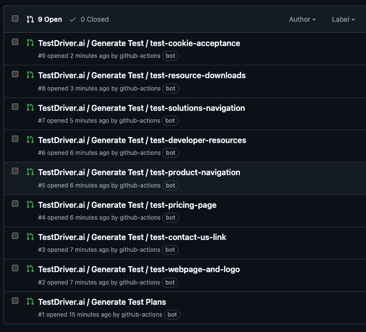Click the pull request icon beside test-resource-downloads
The width and height of the screenshot is (366, 332).
30,75
